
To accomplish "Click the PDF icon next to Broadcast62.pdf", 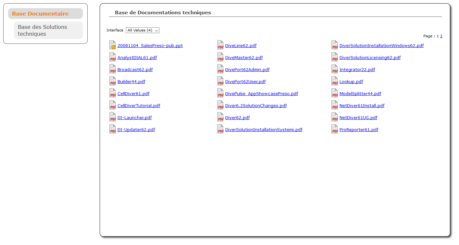I will [x=113, y=69].
